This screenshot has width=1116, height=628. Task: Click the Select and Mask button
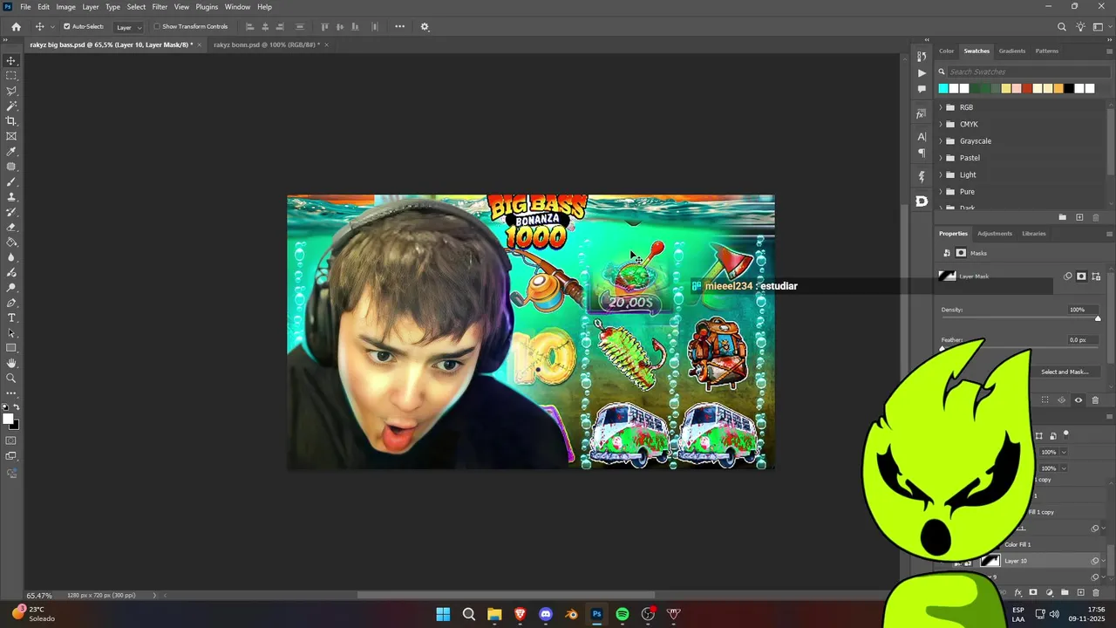tap(1065, 372)
